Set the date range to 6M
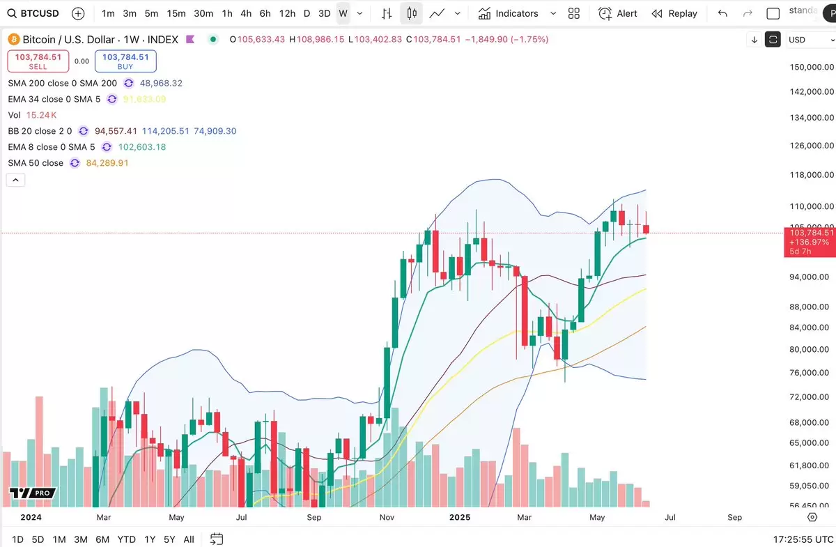This screenshot has width=836, height=547. tap(102, 539)
